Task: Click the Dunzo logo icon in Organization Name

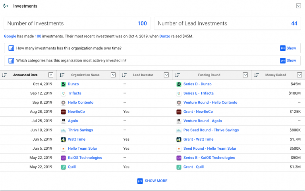Action: [x=63, y=84]
